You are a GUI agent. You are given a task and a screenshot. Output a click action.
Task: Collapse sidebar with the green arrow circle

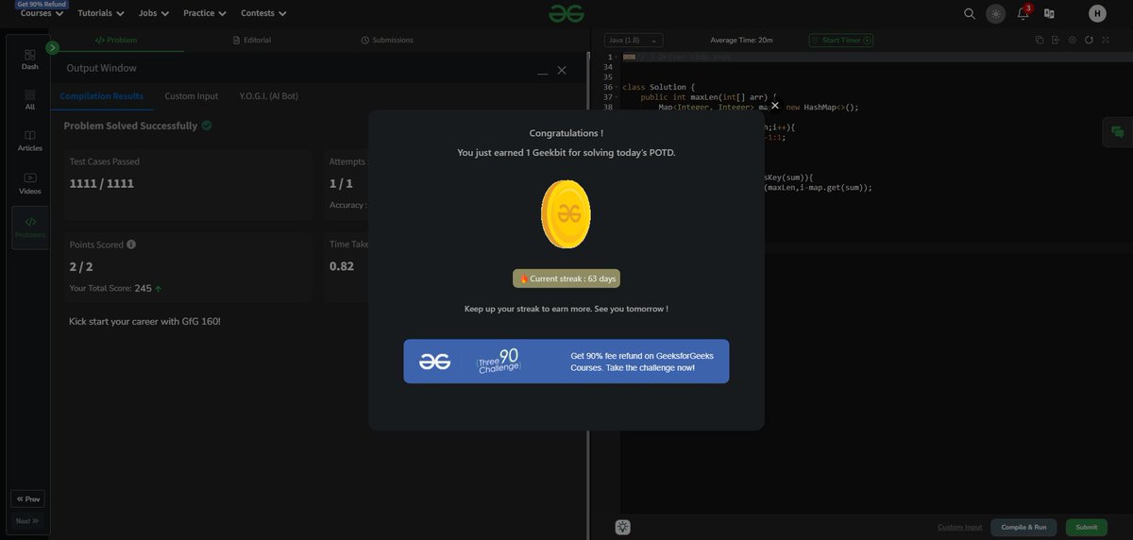point(52,47)
